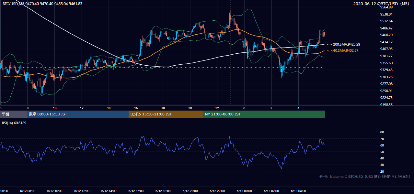Click the 6/13 02:00 time axis label
The image size is (414, 194).
271,191
